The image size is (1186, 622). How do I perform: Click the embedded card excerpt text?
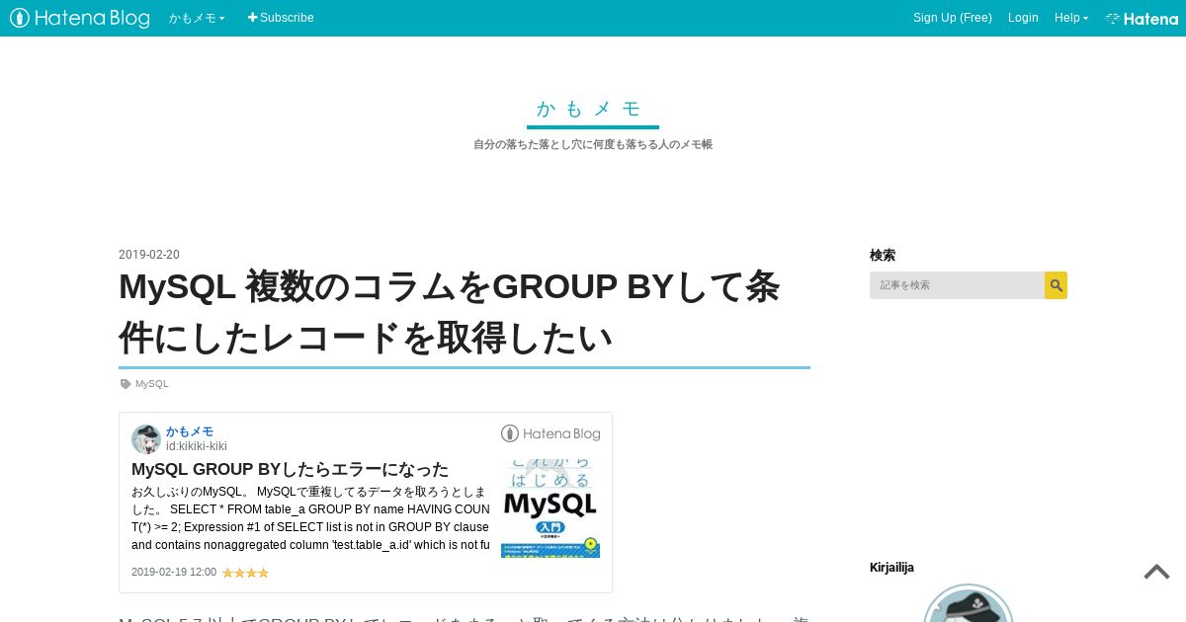pos(310,518)
